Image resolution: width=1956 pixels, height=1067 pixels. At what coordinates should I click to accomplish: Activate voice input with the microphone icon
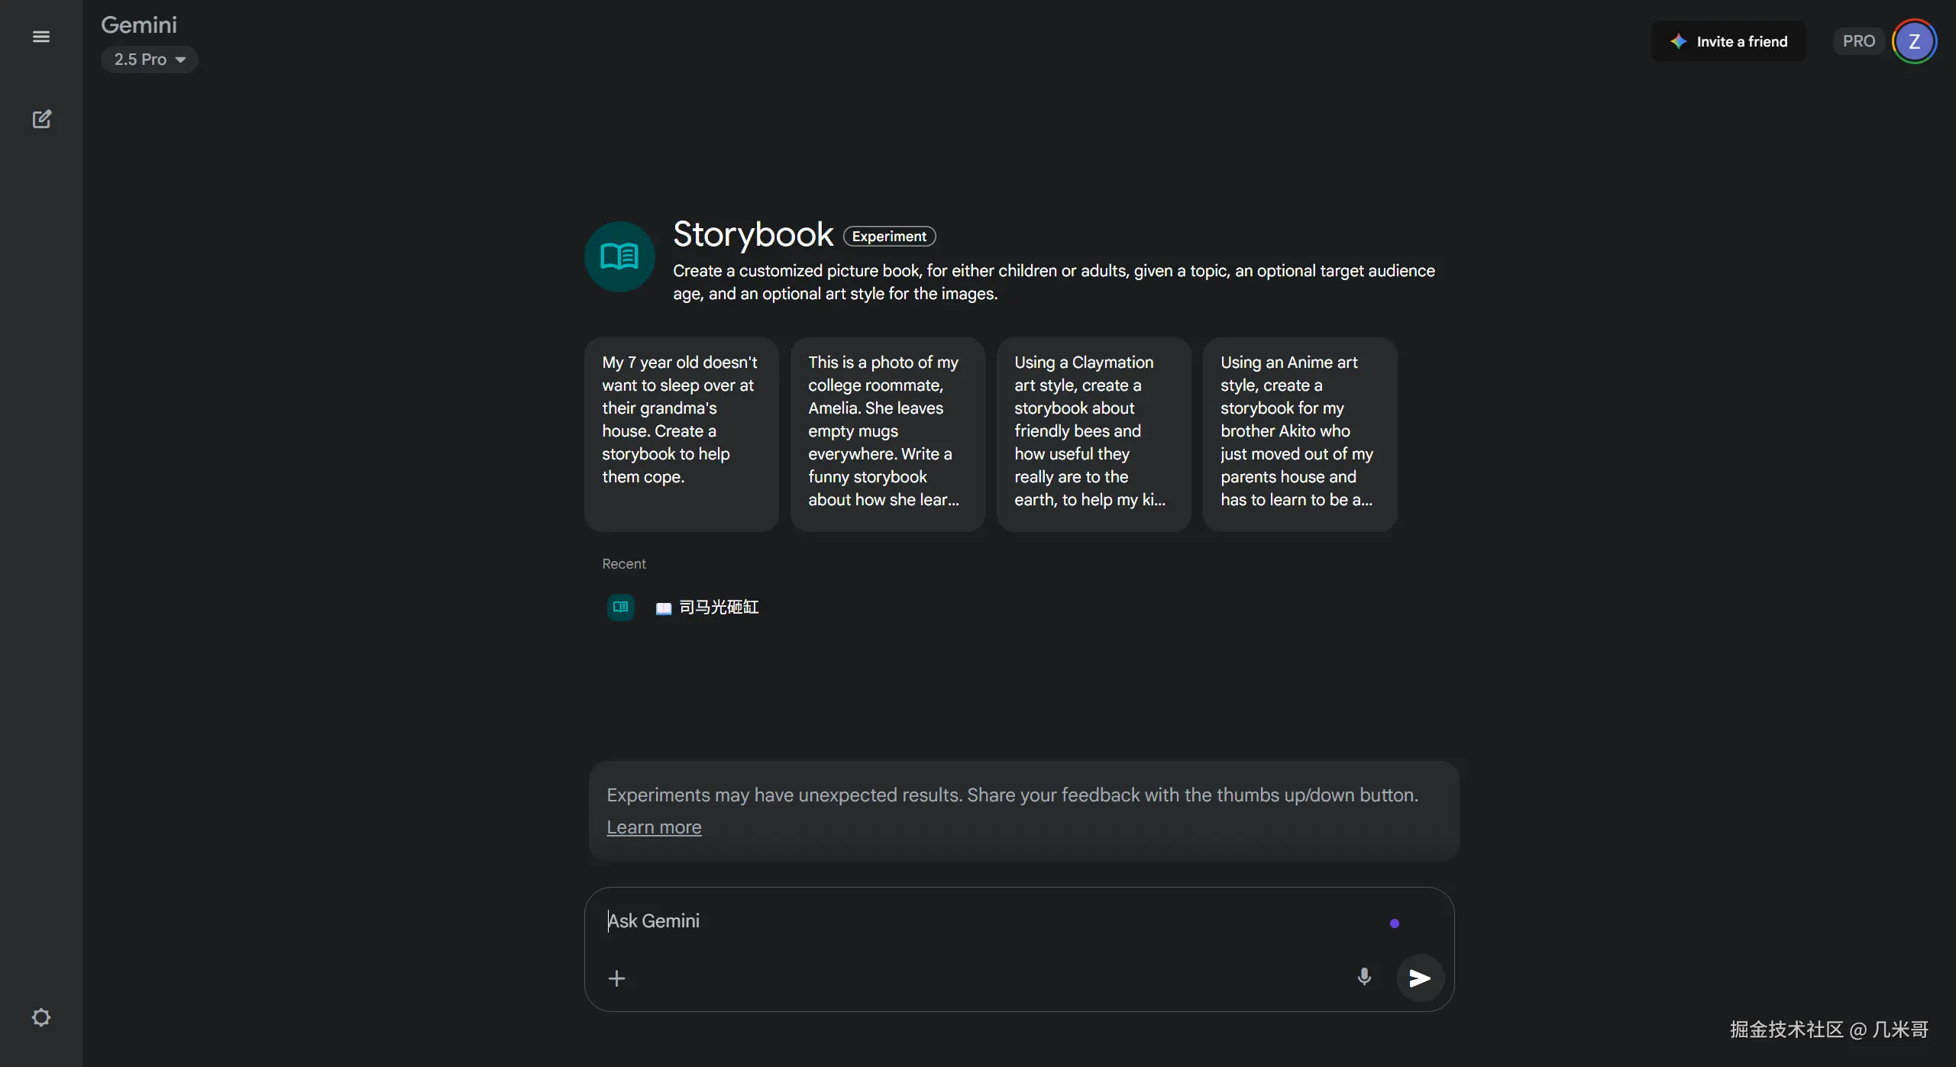pos(1363,976)
